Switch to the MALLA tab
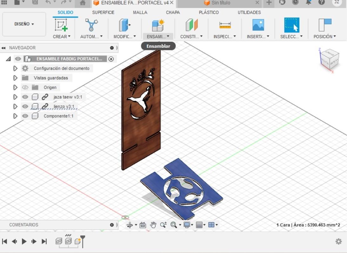This screenshot has width=347, height=253. tap(140, 12)
